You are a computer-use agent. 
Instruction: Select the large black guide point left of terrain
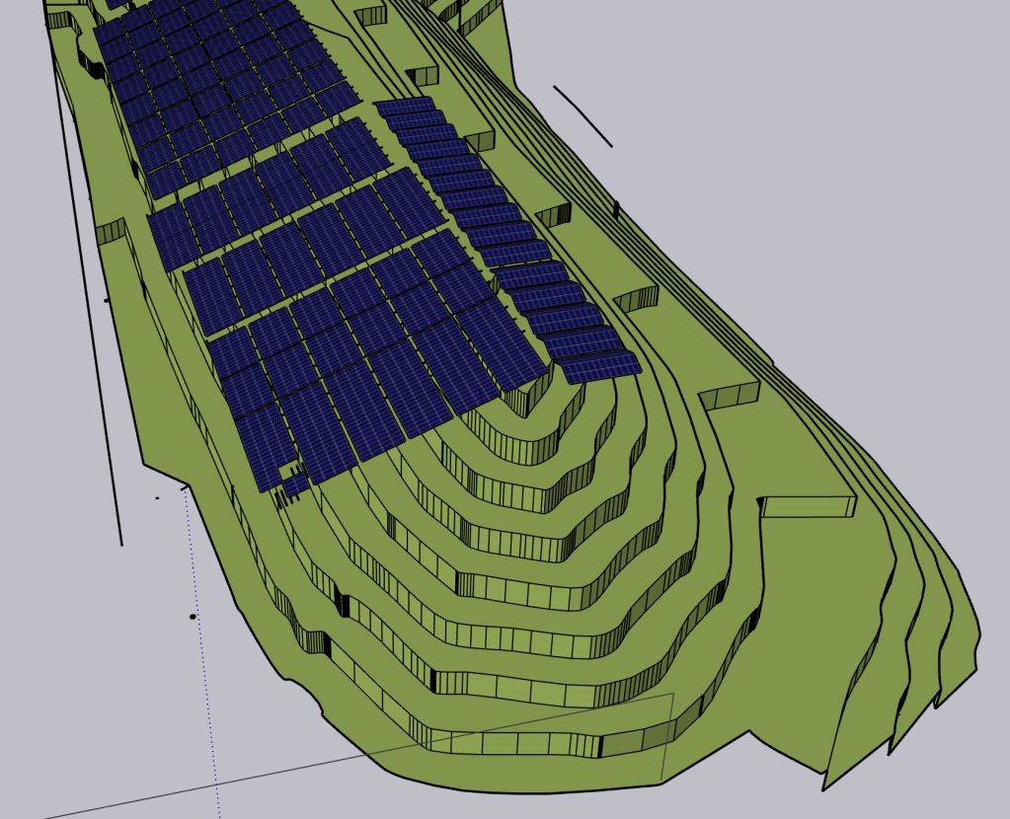tap(193, 617)
